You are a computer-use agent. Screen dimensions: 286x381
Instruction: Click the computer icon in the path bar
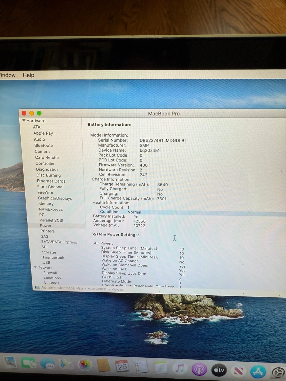[x=37, y=287]
